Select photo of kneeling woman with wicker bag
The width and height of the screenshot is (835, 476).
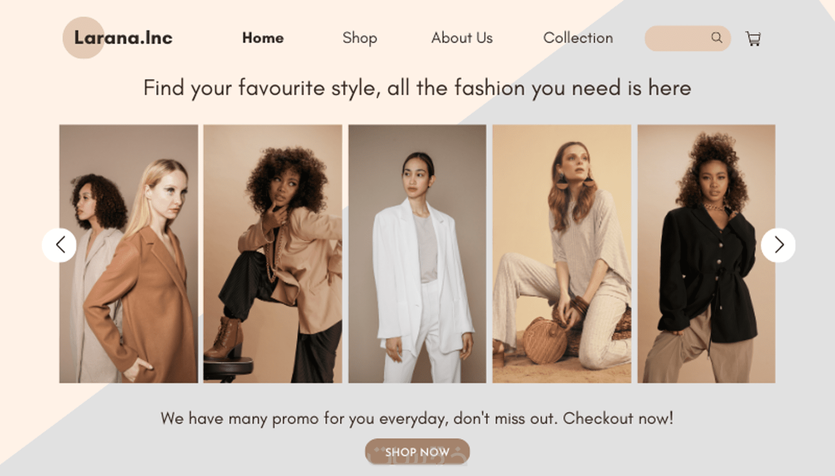[562, 254]
